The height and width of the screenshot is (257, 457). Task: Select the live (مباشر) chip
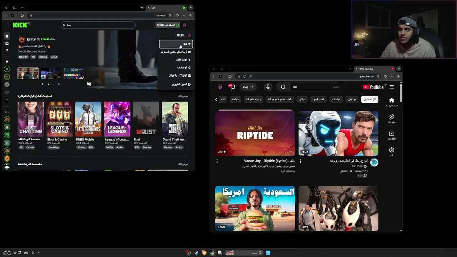pyautogui.click(x=303, y=99)
